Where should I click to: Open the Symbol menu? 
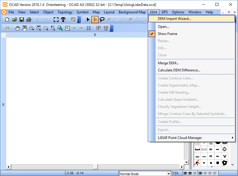pyautogui.click(x=82, y=12)
